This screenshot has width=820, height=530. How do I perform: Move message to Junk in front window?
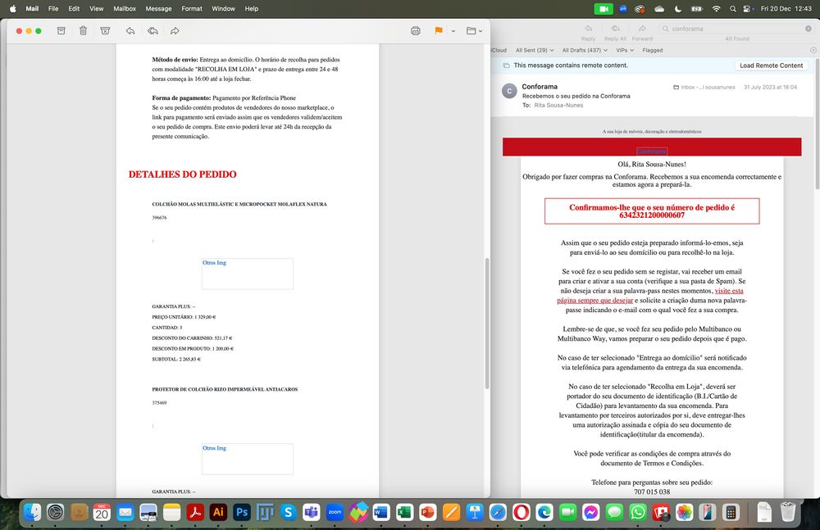pos(105,31)
